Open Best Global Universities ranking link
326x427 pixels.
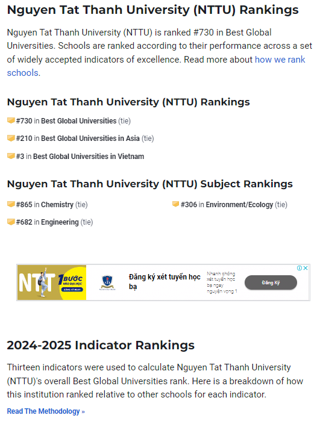(79, 120)
